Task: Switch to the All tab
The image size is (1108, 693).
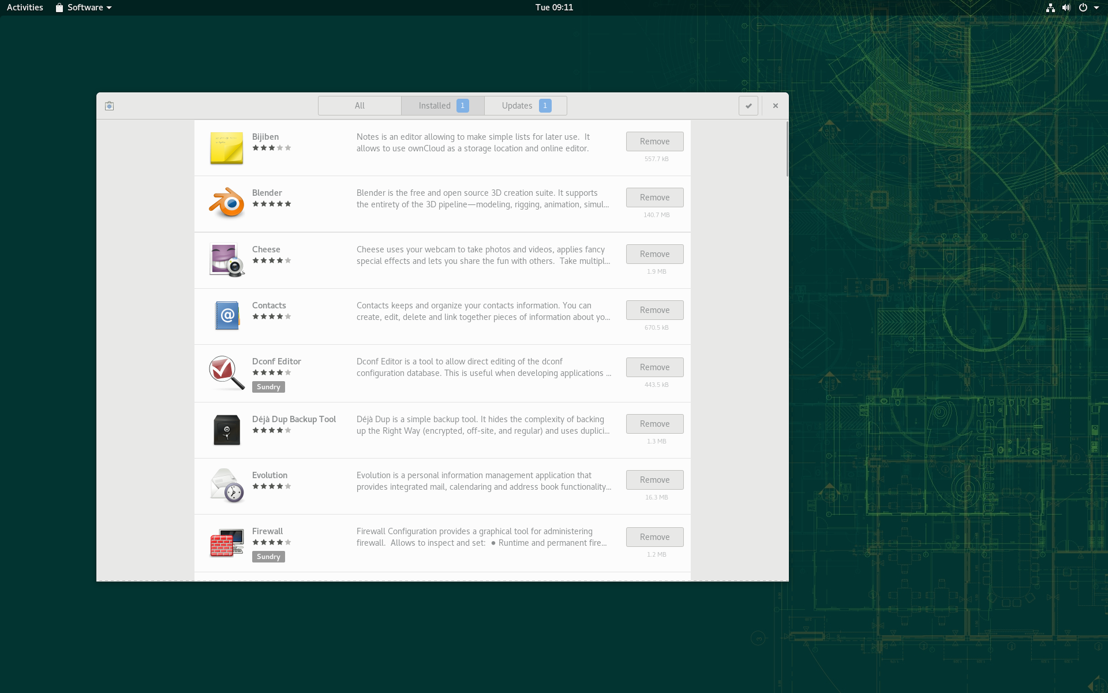Action: pos(360,106)
